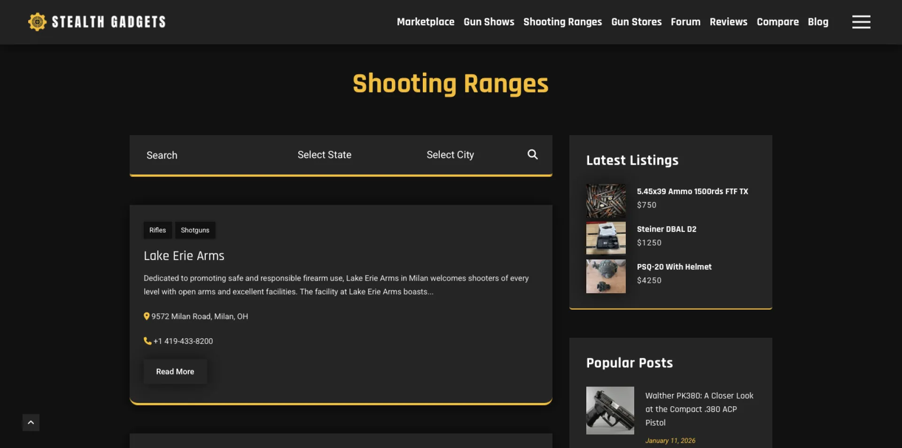
Task: Click the location pin icon by address
Action: (147, 316)
